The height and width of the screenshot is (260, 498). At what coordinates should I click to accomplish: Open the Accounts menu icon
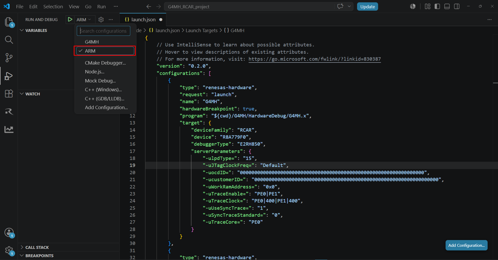point(9,232)
